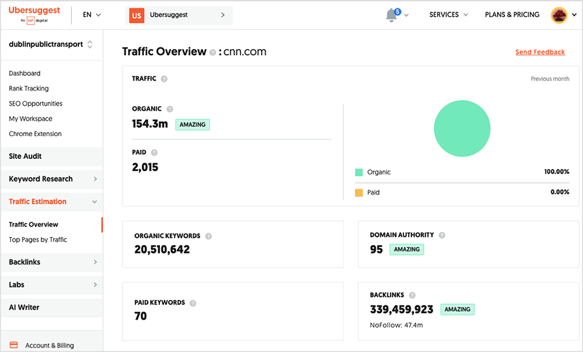Click the Account & Billing card icon

click(14, 345)
